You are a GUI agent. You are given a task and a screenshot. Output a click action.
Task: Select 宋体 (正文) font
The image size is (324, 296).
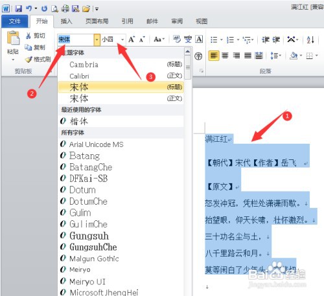click(x=121, y=98)
